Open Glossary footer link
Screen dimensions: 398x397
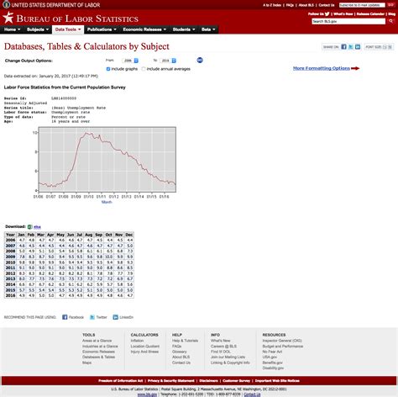coord(180,352)
